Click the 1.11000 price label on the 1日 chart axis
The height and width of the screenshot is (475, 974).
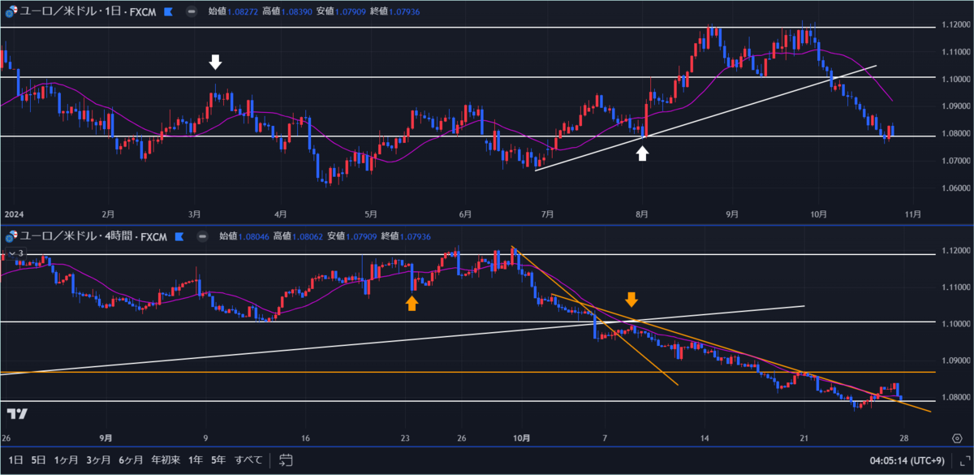[955, 52]
